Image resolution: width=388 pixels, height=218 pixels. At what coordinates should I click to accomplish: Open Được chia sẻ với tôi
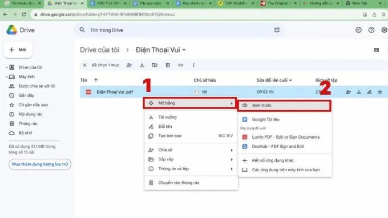pos(37,86)
